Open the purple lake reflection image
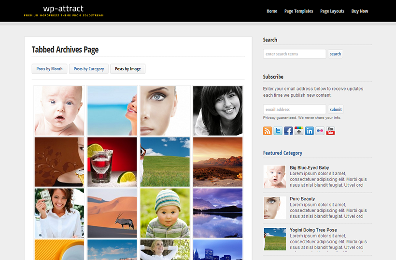The image size is (396, 260). click(218, 213)
